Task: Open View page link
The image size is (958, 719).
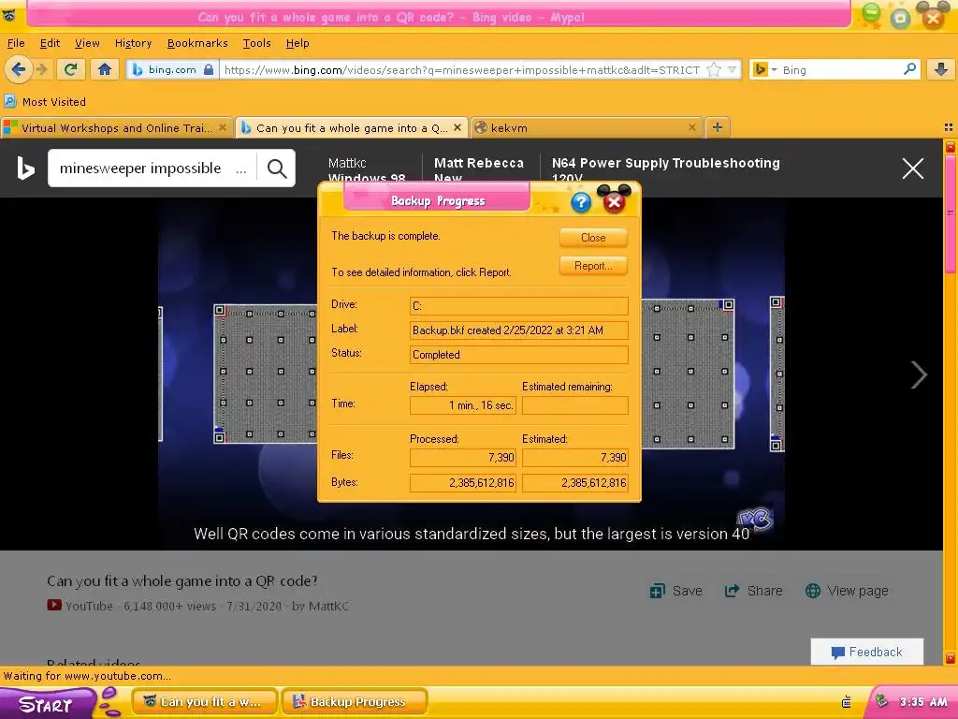Action: (x=847, y=592)
